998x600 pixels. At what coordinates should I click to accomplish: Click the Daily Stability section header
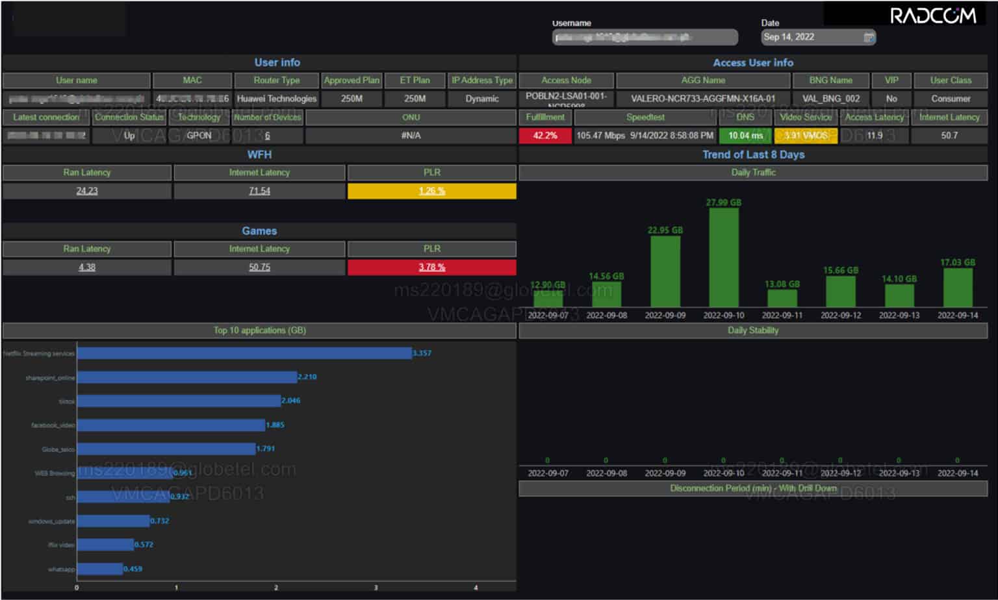tap(752, 331)
